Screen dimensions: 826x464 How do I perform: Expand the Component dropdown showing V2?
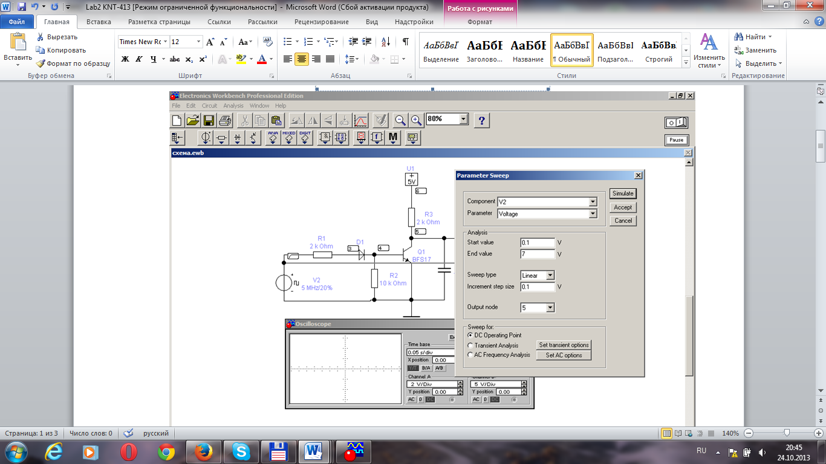pyautogui.click(x=593, y=202)
